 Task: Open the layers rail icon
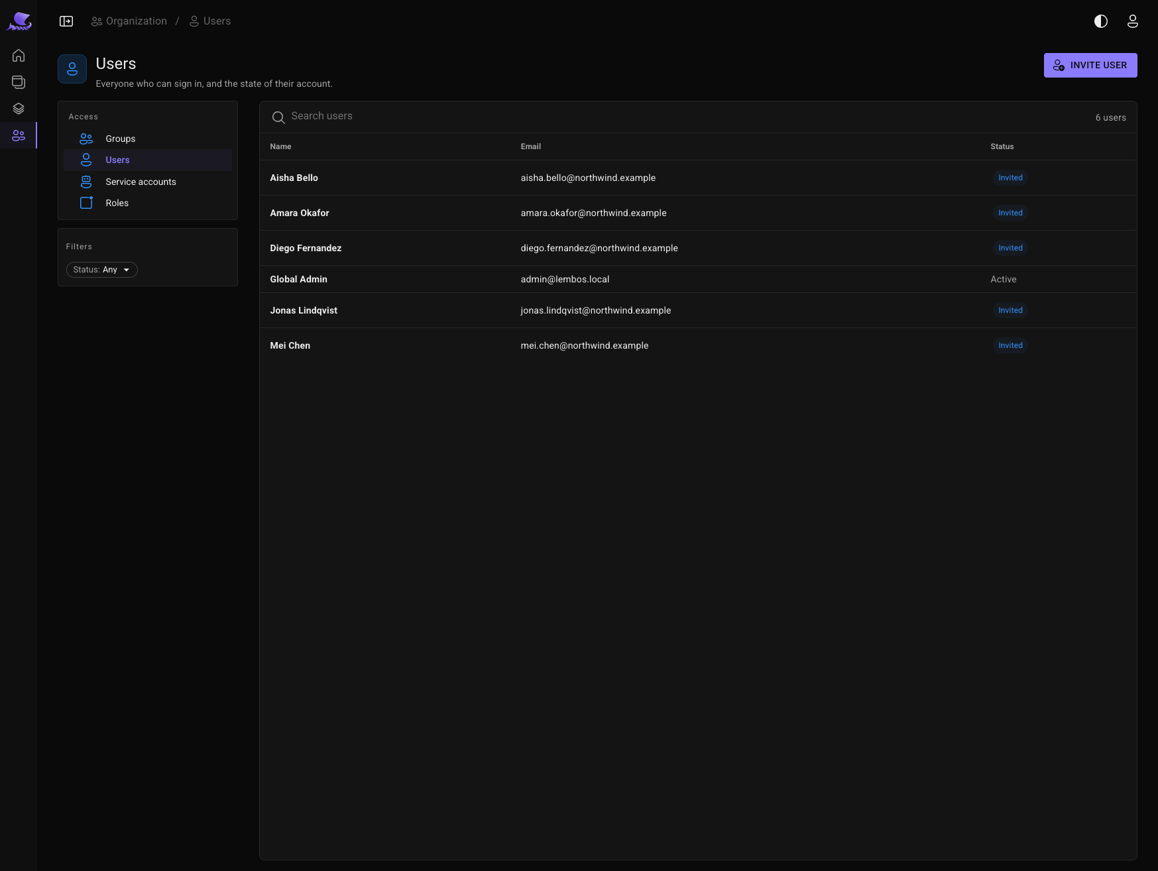(x=19, y=109)
